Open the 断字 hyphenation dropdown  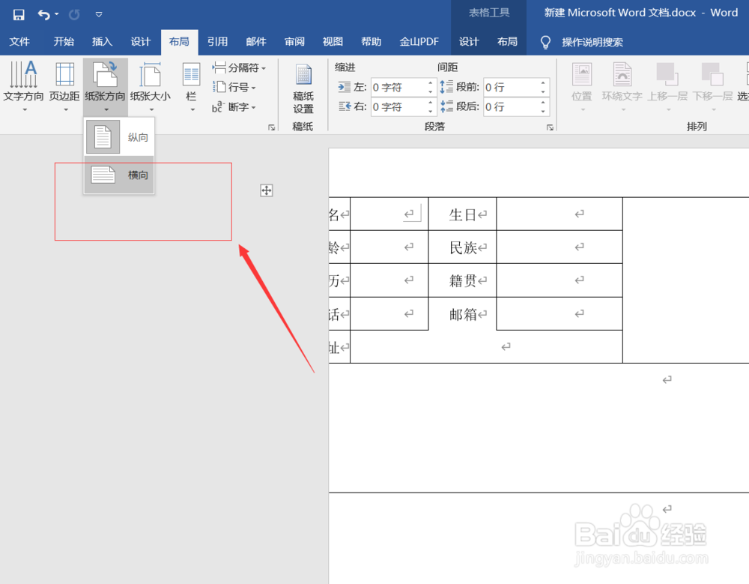234,106
